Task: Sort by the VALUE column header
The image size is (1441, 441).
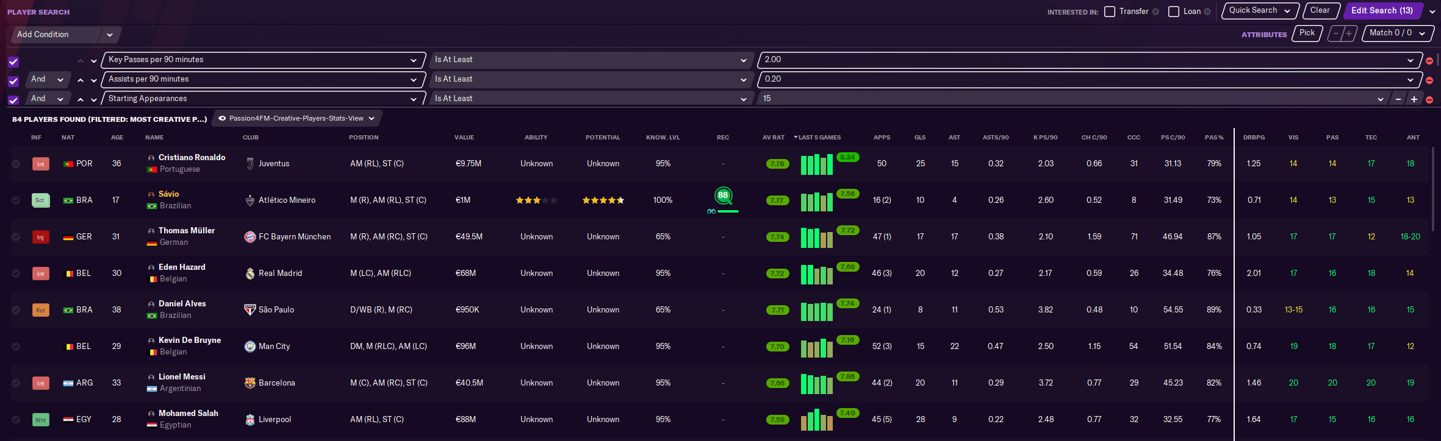Action: (x=464, y=138)
